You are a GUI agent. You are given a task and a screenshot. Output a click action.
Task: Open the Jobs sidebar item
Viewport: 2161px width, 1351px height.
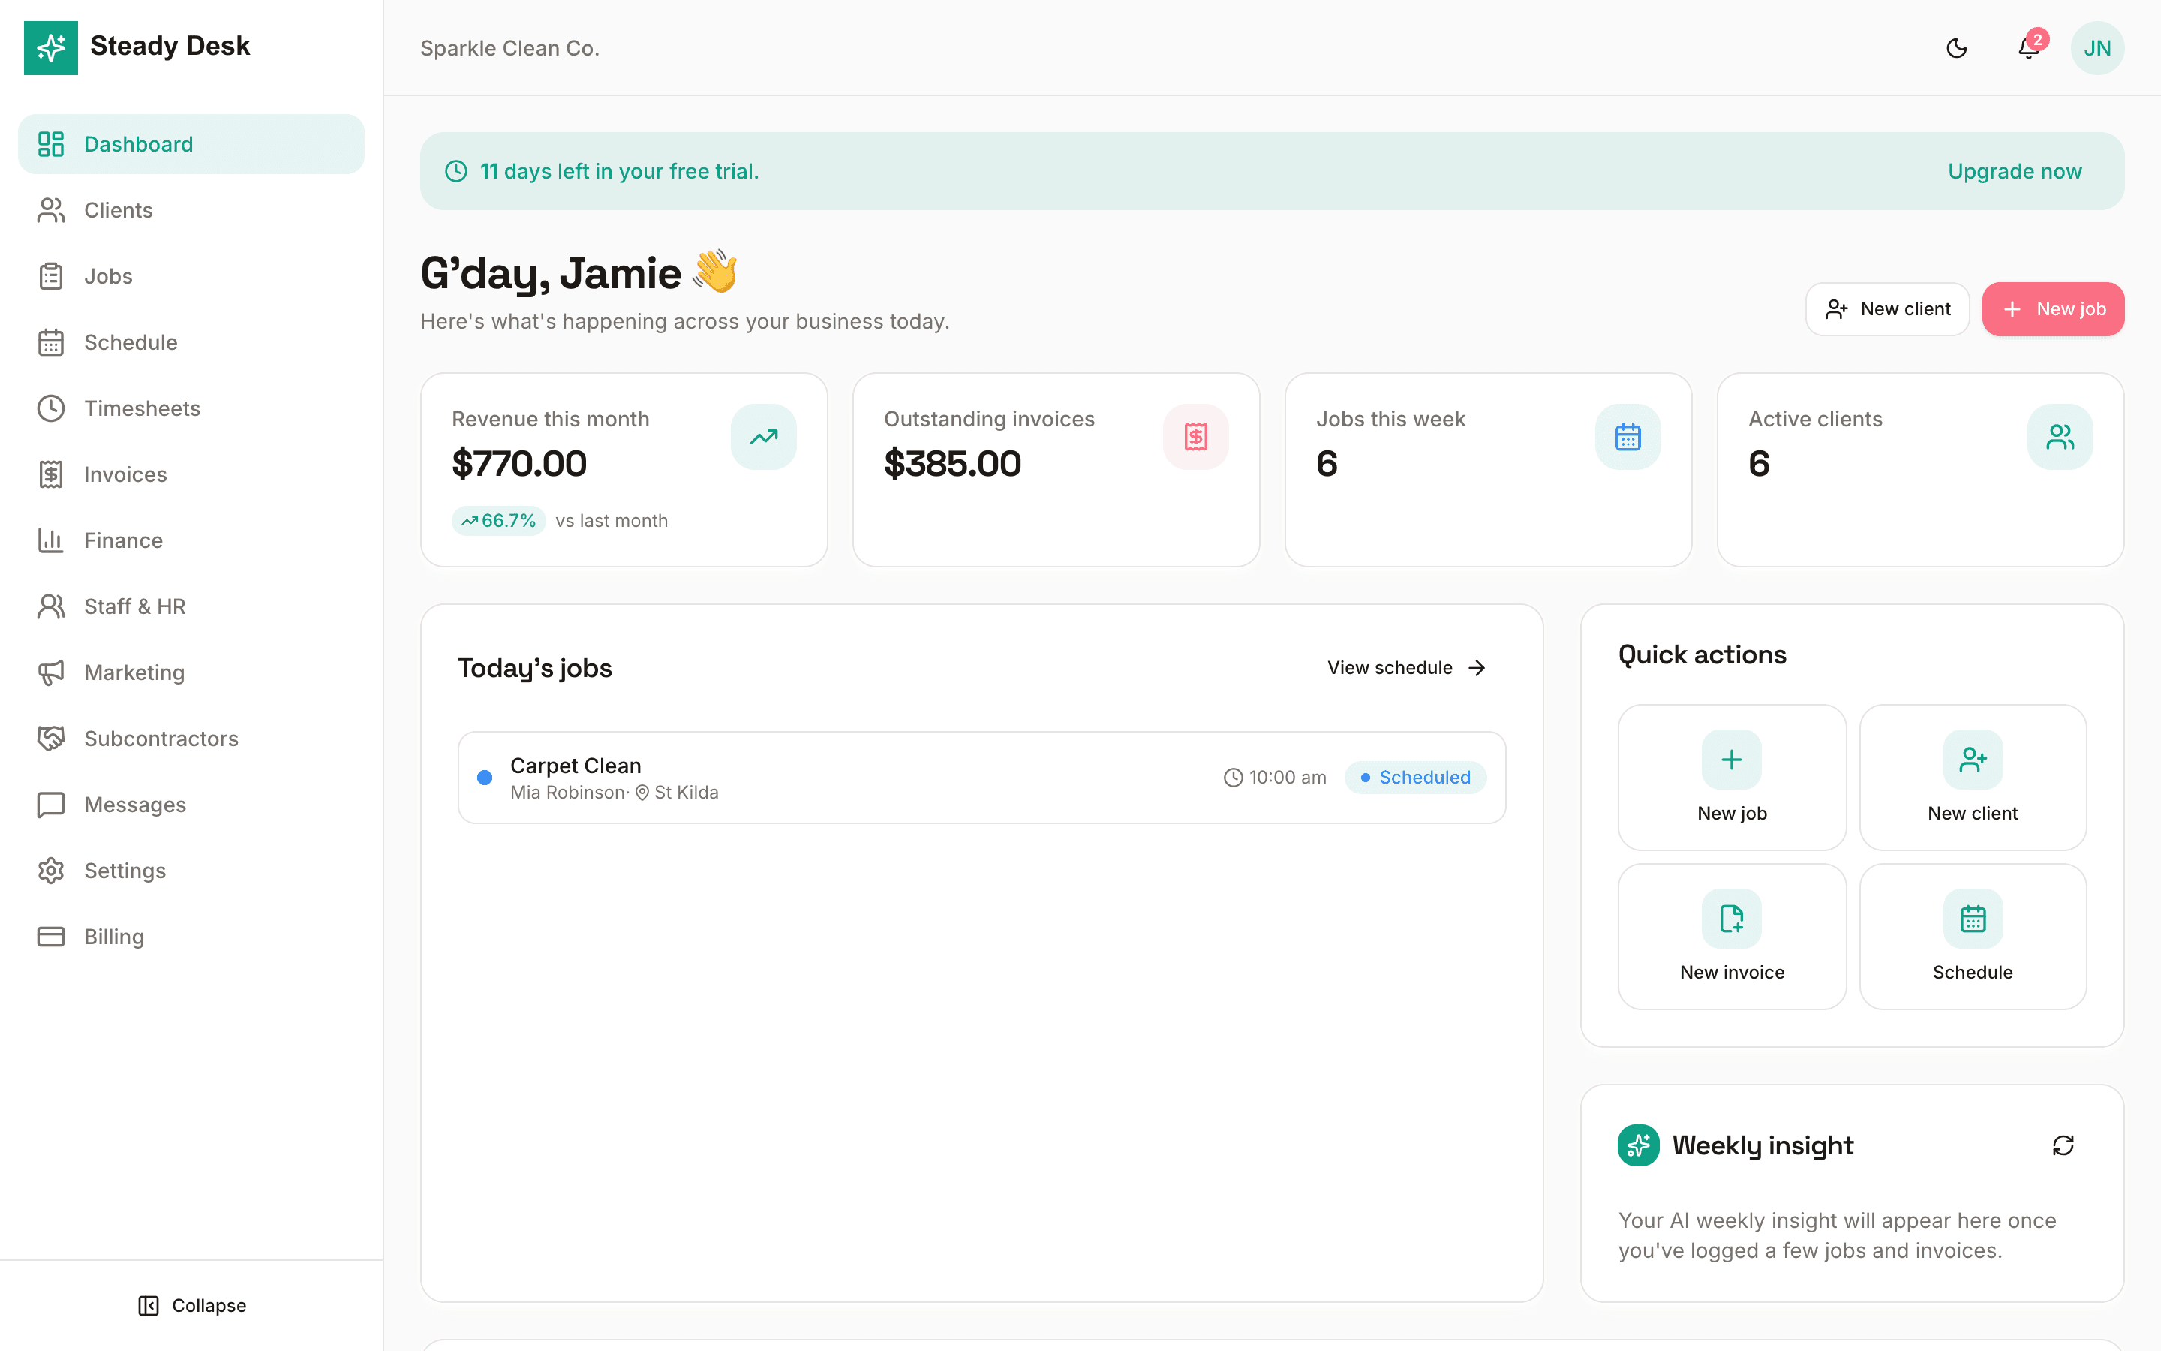(x=191, y=276)
